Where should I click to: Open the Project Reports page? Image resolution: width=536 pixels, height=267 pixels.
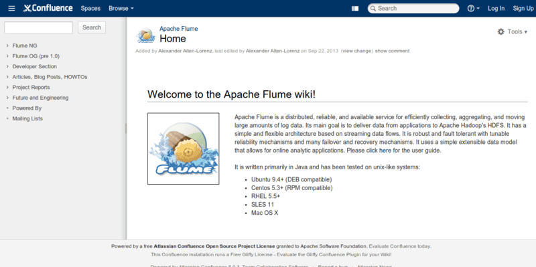tap(31, 88)
